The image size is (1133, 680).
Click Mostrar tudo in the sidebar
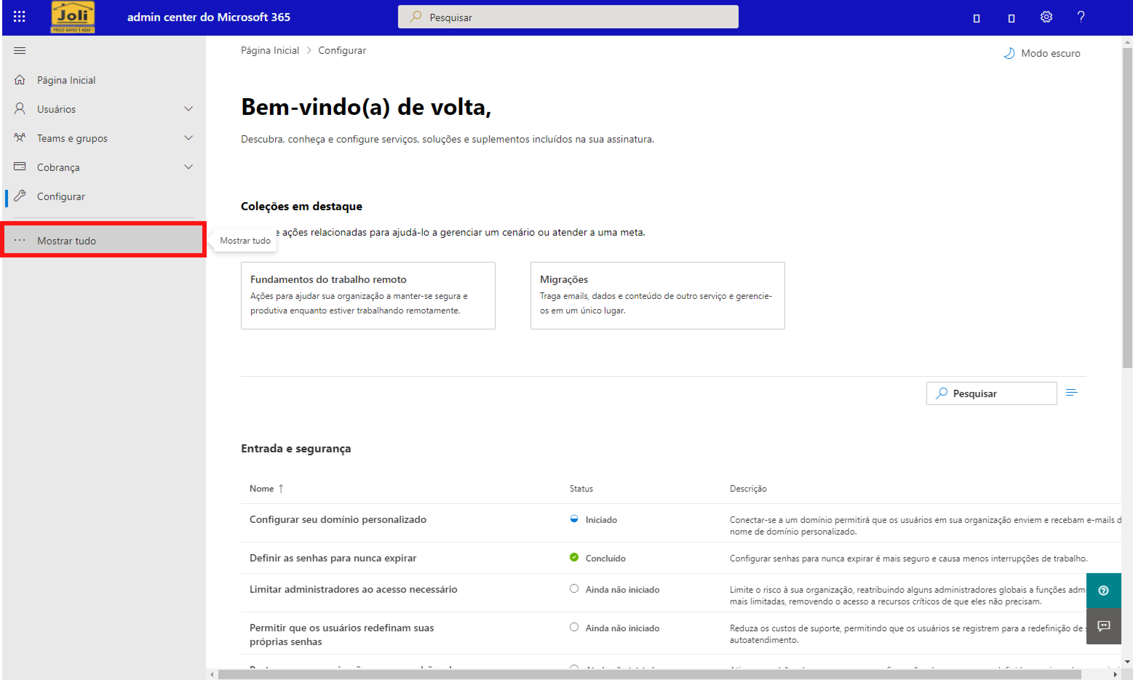[67, 241]
